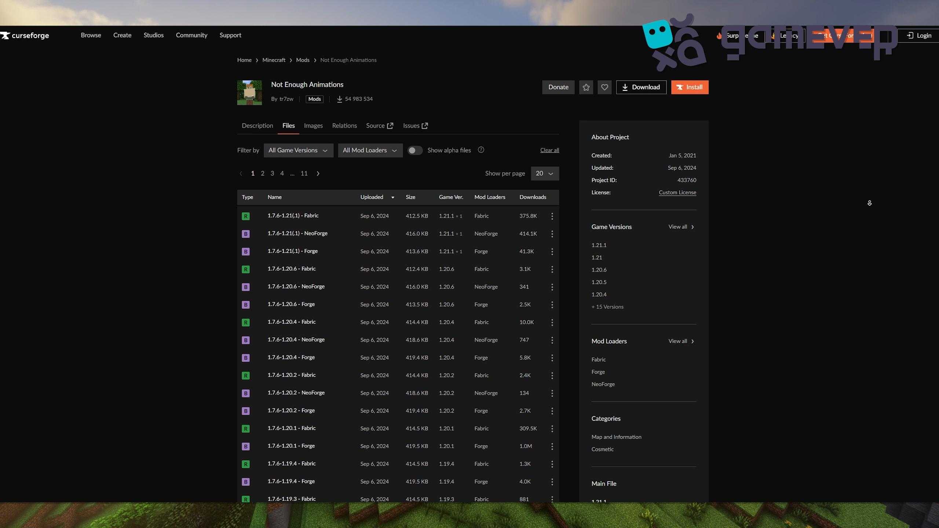Click the help icon beside Show alpha files
The image size is (939, 528).
(481, 150)
